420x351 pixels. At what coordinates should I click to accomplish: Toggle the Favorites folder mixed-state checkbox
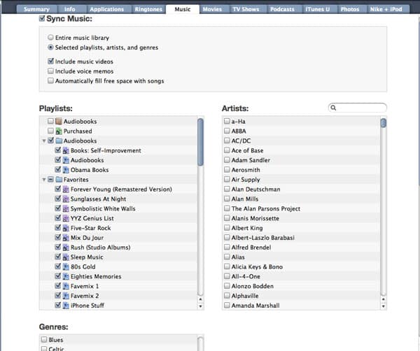pyautogui.click(x=50, y=179)
